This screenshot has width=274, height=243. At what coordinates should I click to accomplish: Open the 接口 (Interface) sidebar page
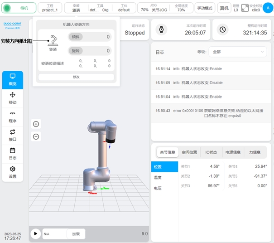click(x=13, y=135)
